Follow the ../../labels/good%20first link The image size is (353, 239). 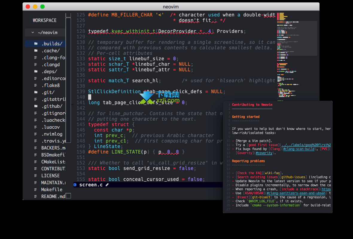306,145
